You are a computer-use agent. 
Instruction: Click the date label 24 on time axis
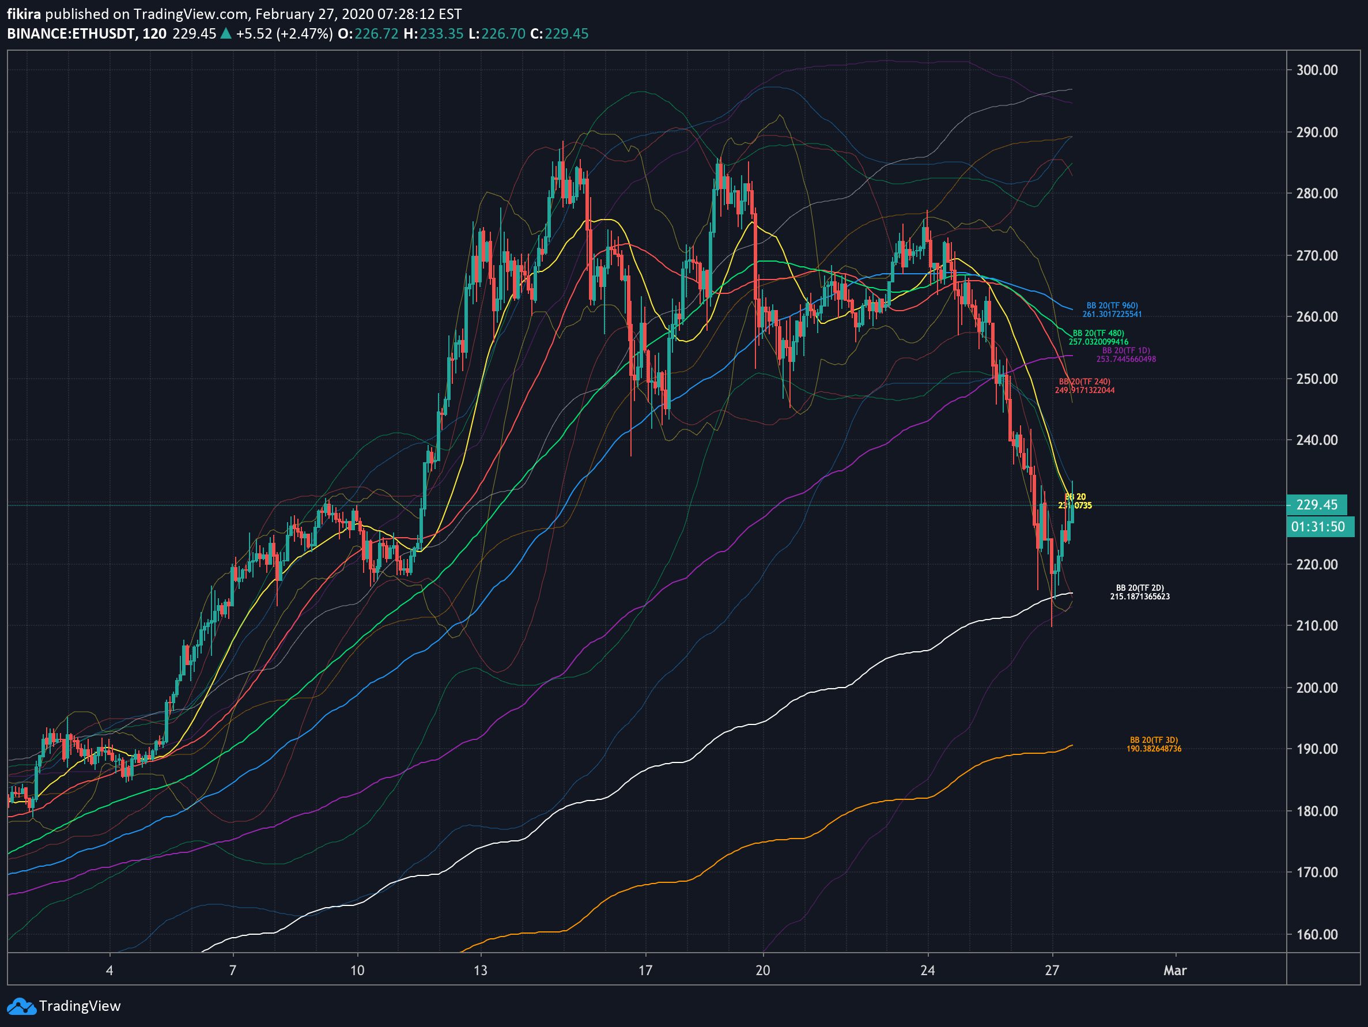[927, 970]
